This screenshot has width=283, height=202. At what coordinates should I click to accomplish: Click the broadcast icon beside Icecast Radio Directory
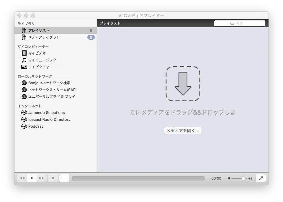24,119
